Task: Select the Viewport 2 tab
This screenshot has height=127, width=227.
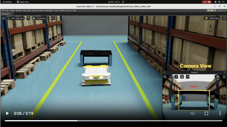Action: (5, 14)
